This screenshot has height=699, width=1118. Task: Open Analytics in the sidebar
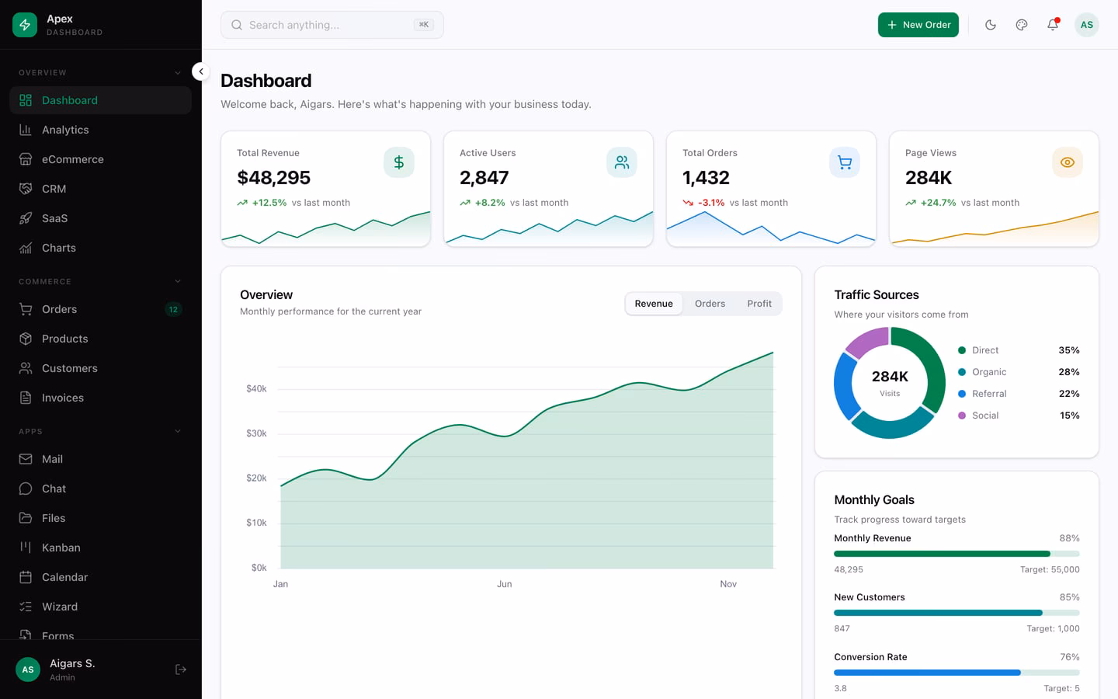coord(100,130)
